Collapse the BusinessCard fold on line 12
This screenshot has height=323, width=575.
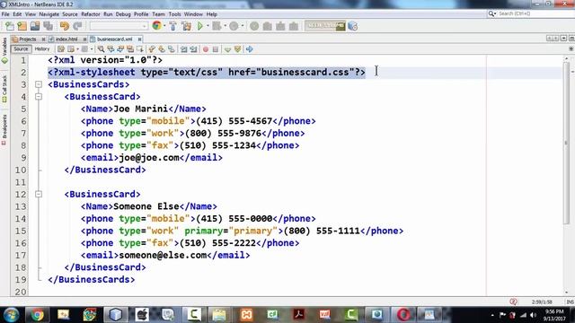click(x=39, y=194)
